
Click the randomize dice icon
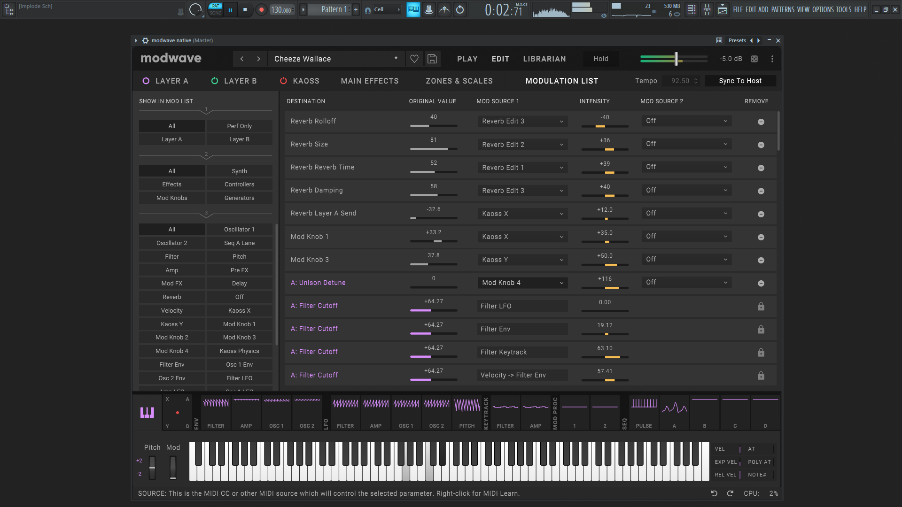point(754,59)
